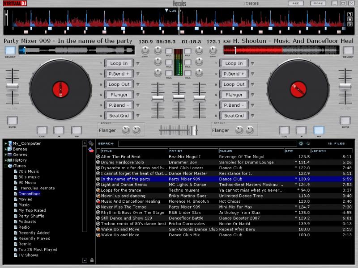This screenshot has height=268, width=358.
Task: Switch waveform zoom to level 3
Action: [x=350, y=24]
